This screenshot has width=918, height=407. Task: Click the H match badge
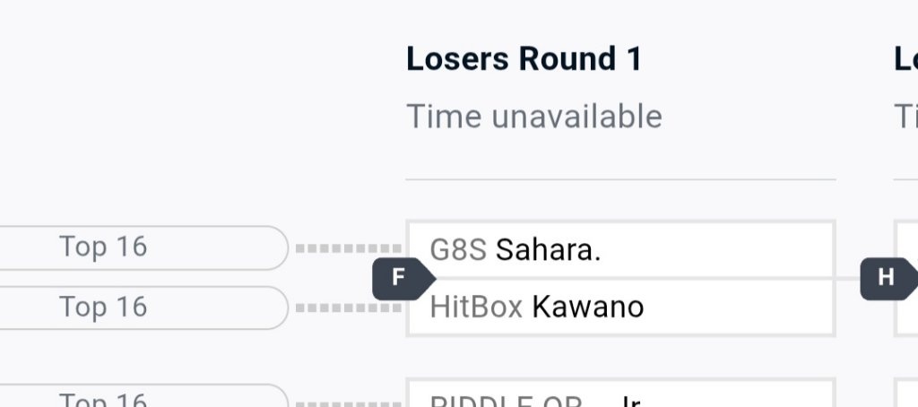[x=886, y=278]
